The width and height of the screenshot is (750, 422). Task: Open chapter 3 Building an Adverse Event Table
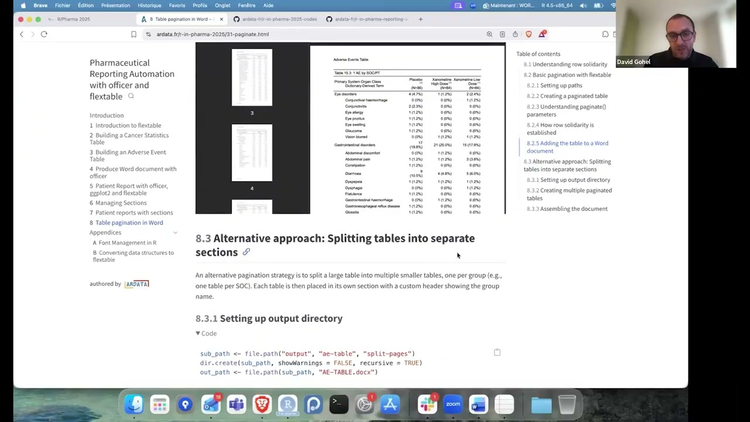point(128,155)
